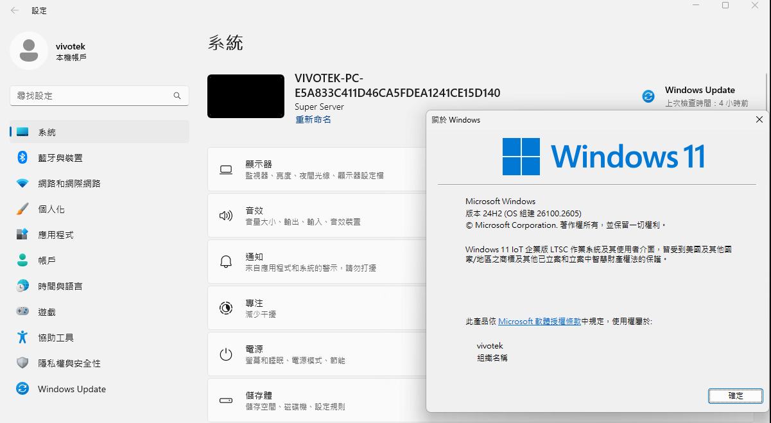Click the Microsoft Windows text in dialog
Screen dimensions: 771x423
point(500,202)
